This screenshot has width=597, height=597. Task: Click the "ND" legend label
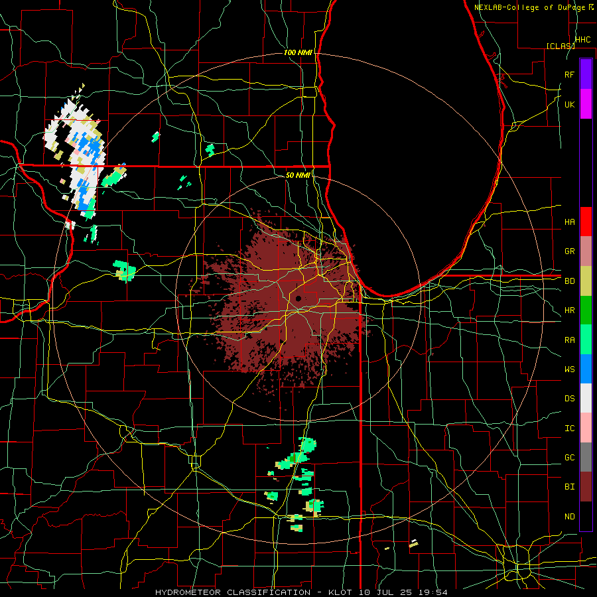click(x=569, y=517)
